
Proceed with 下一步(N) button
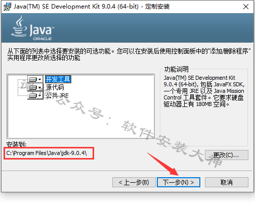pyautogui.click(x=179, y=182)
